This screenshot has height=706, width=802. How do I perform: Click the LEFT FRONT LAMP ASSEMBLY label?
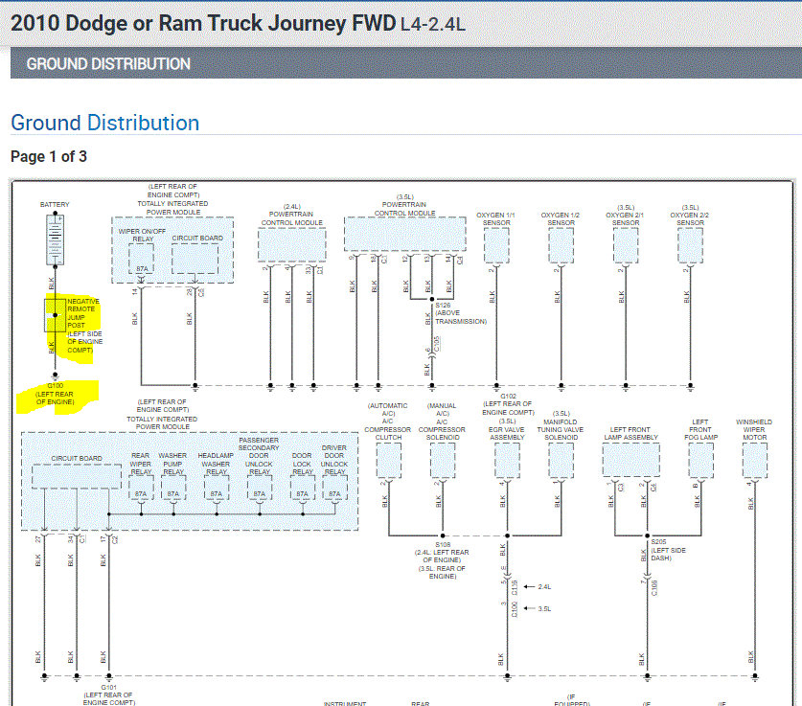630,434
